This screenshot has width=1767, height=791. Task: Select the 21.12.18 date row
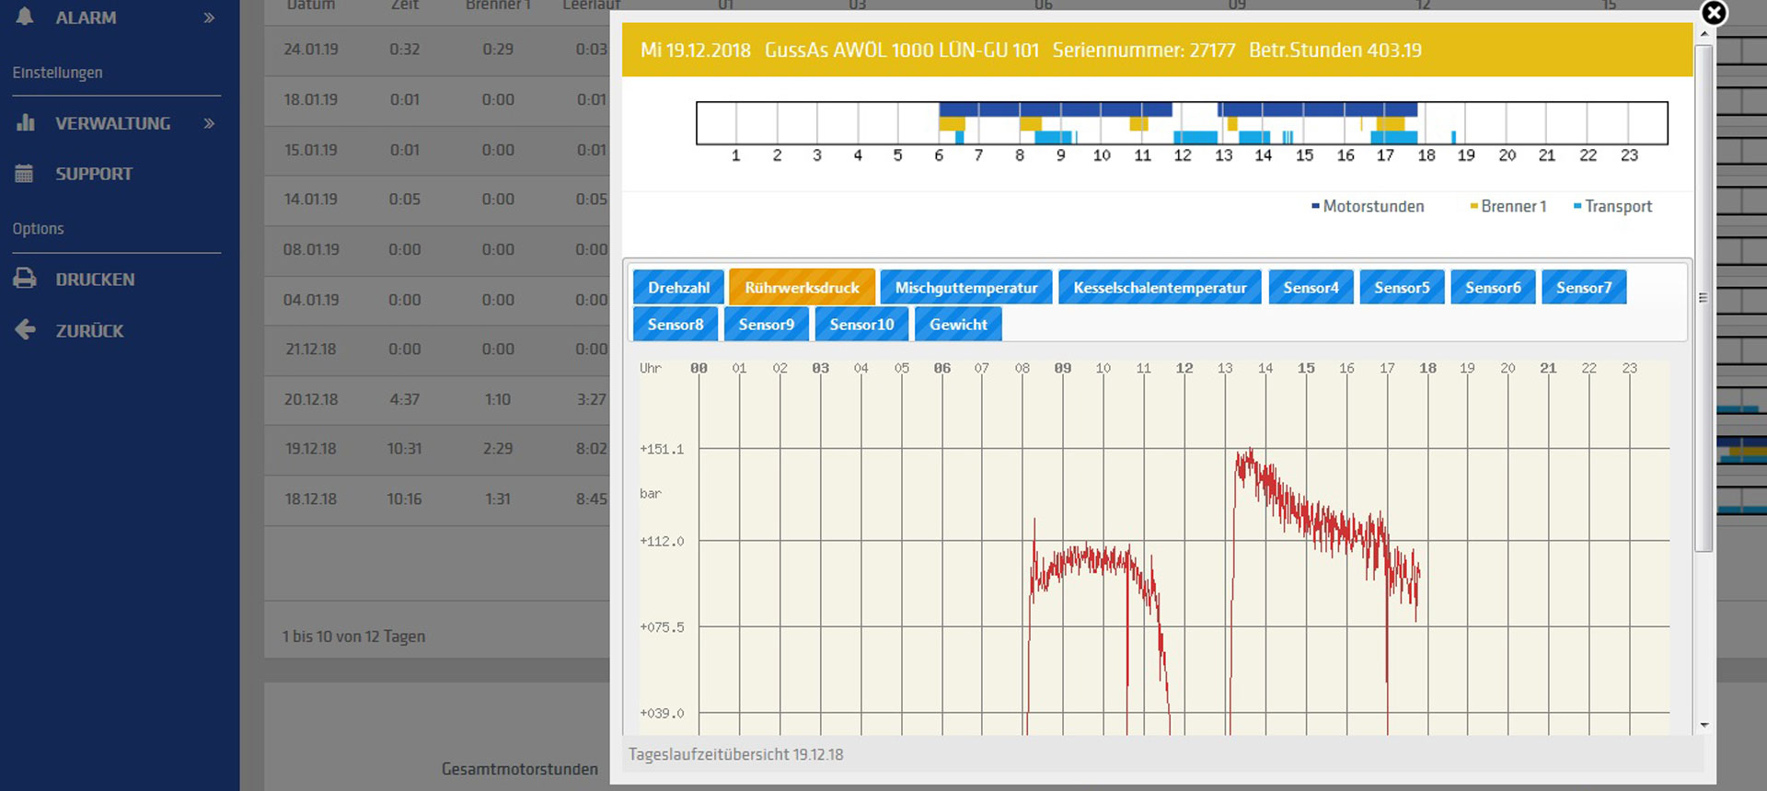[437, 350]
